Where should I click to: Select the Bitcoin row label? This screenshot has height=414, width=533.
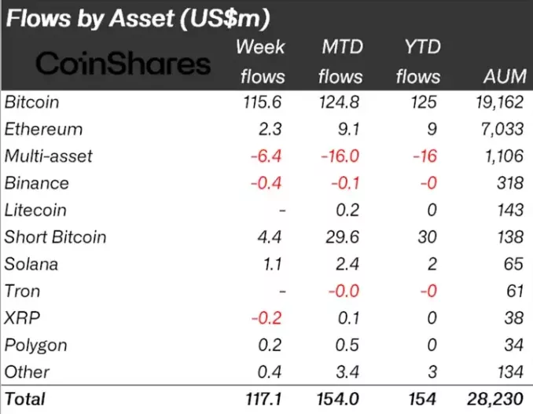32,102
